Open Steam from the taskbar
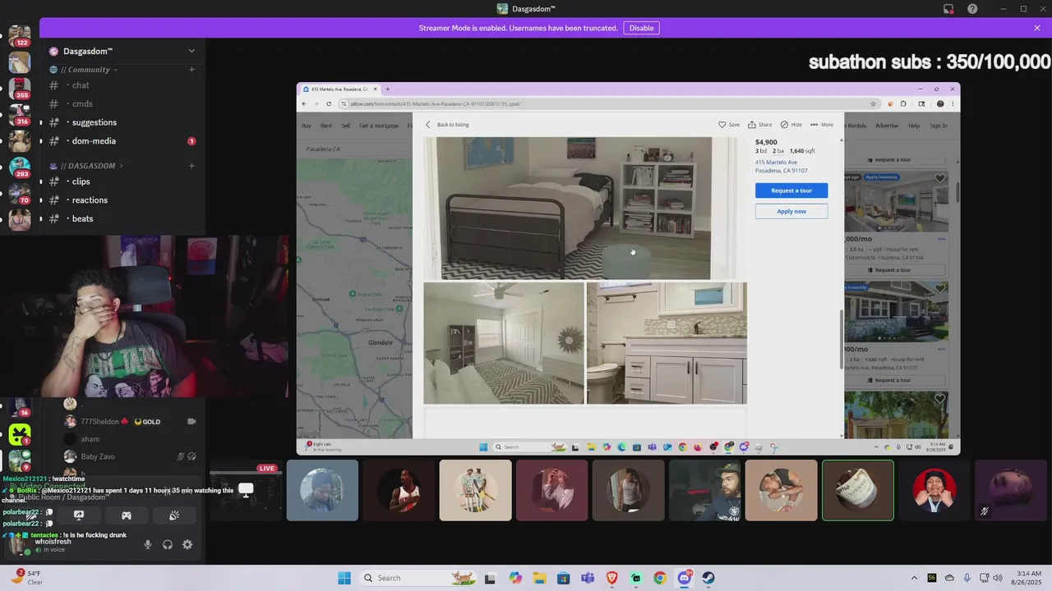Screen dimensions: 1052x591 [708, 578]
